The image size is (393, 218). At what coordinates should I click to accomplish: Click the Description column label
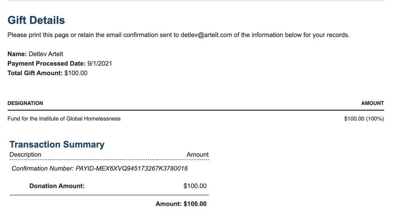(26, 155)
